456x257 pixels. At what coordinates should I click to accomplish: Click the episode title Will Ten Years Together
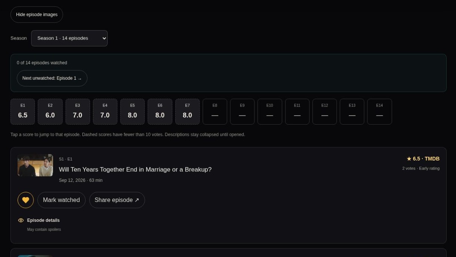pos(135,169)
